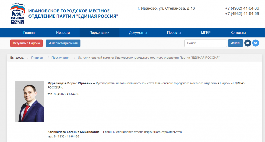Click the Вы здесь: breadcrumb label
This screenshot has height=142, width=265.
point(17,58)
